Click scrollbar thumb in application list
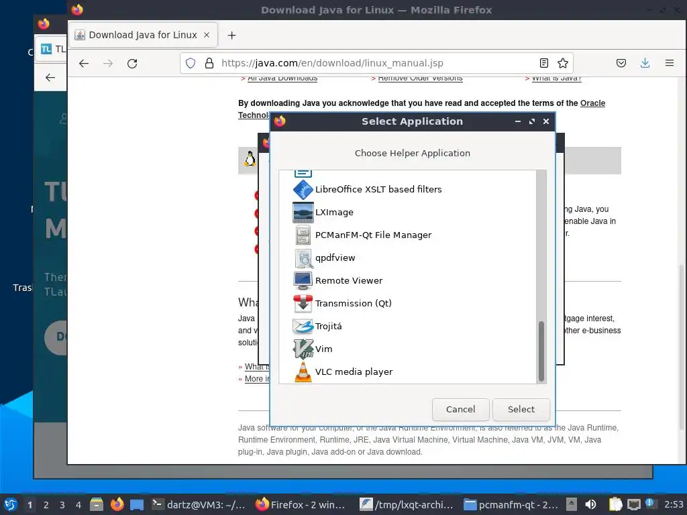Screen dimensions: 687x515 [x=541, y=351]
